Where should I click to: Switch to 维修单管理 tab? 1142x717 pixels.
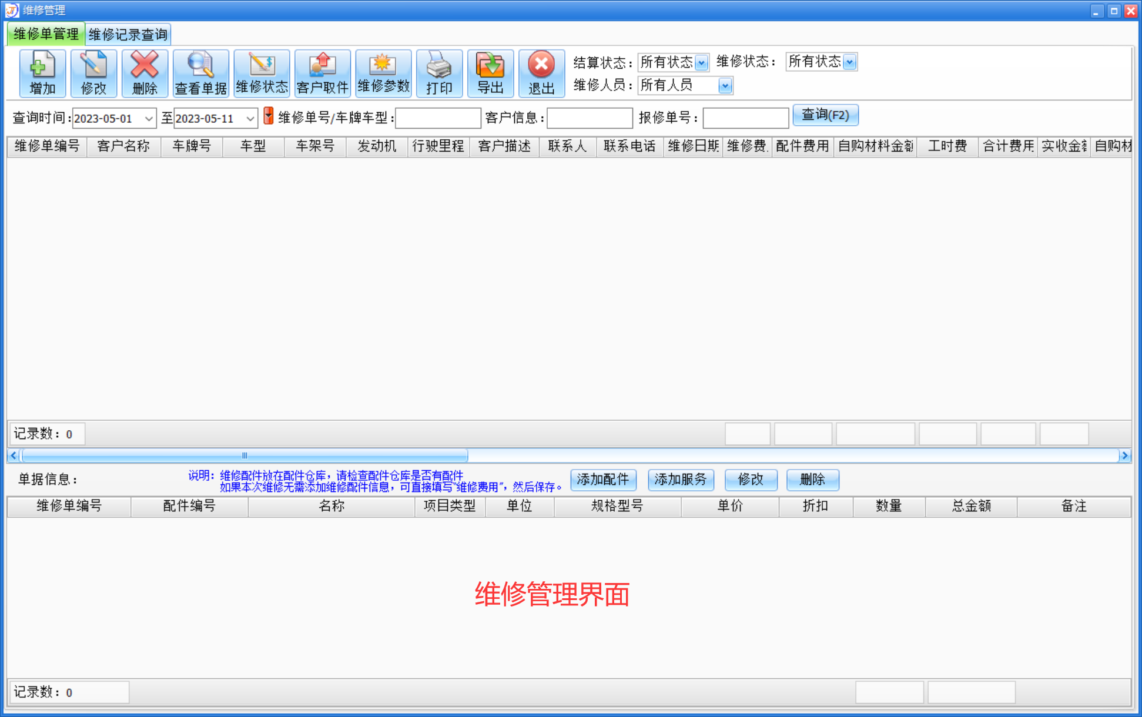coord(46,34)
